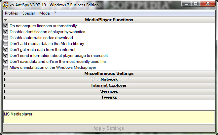The image size is (218, 135).
Task: Expand the Internet Explorer section arrow
Action: tap(5, 86)
